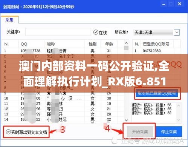The width and height of the screenshot is (188, 147).
Task: Click the QQ list scroll down arrow
Action: (126, 120)
